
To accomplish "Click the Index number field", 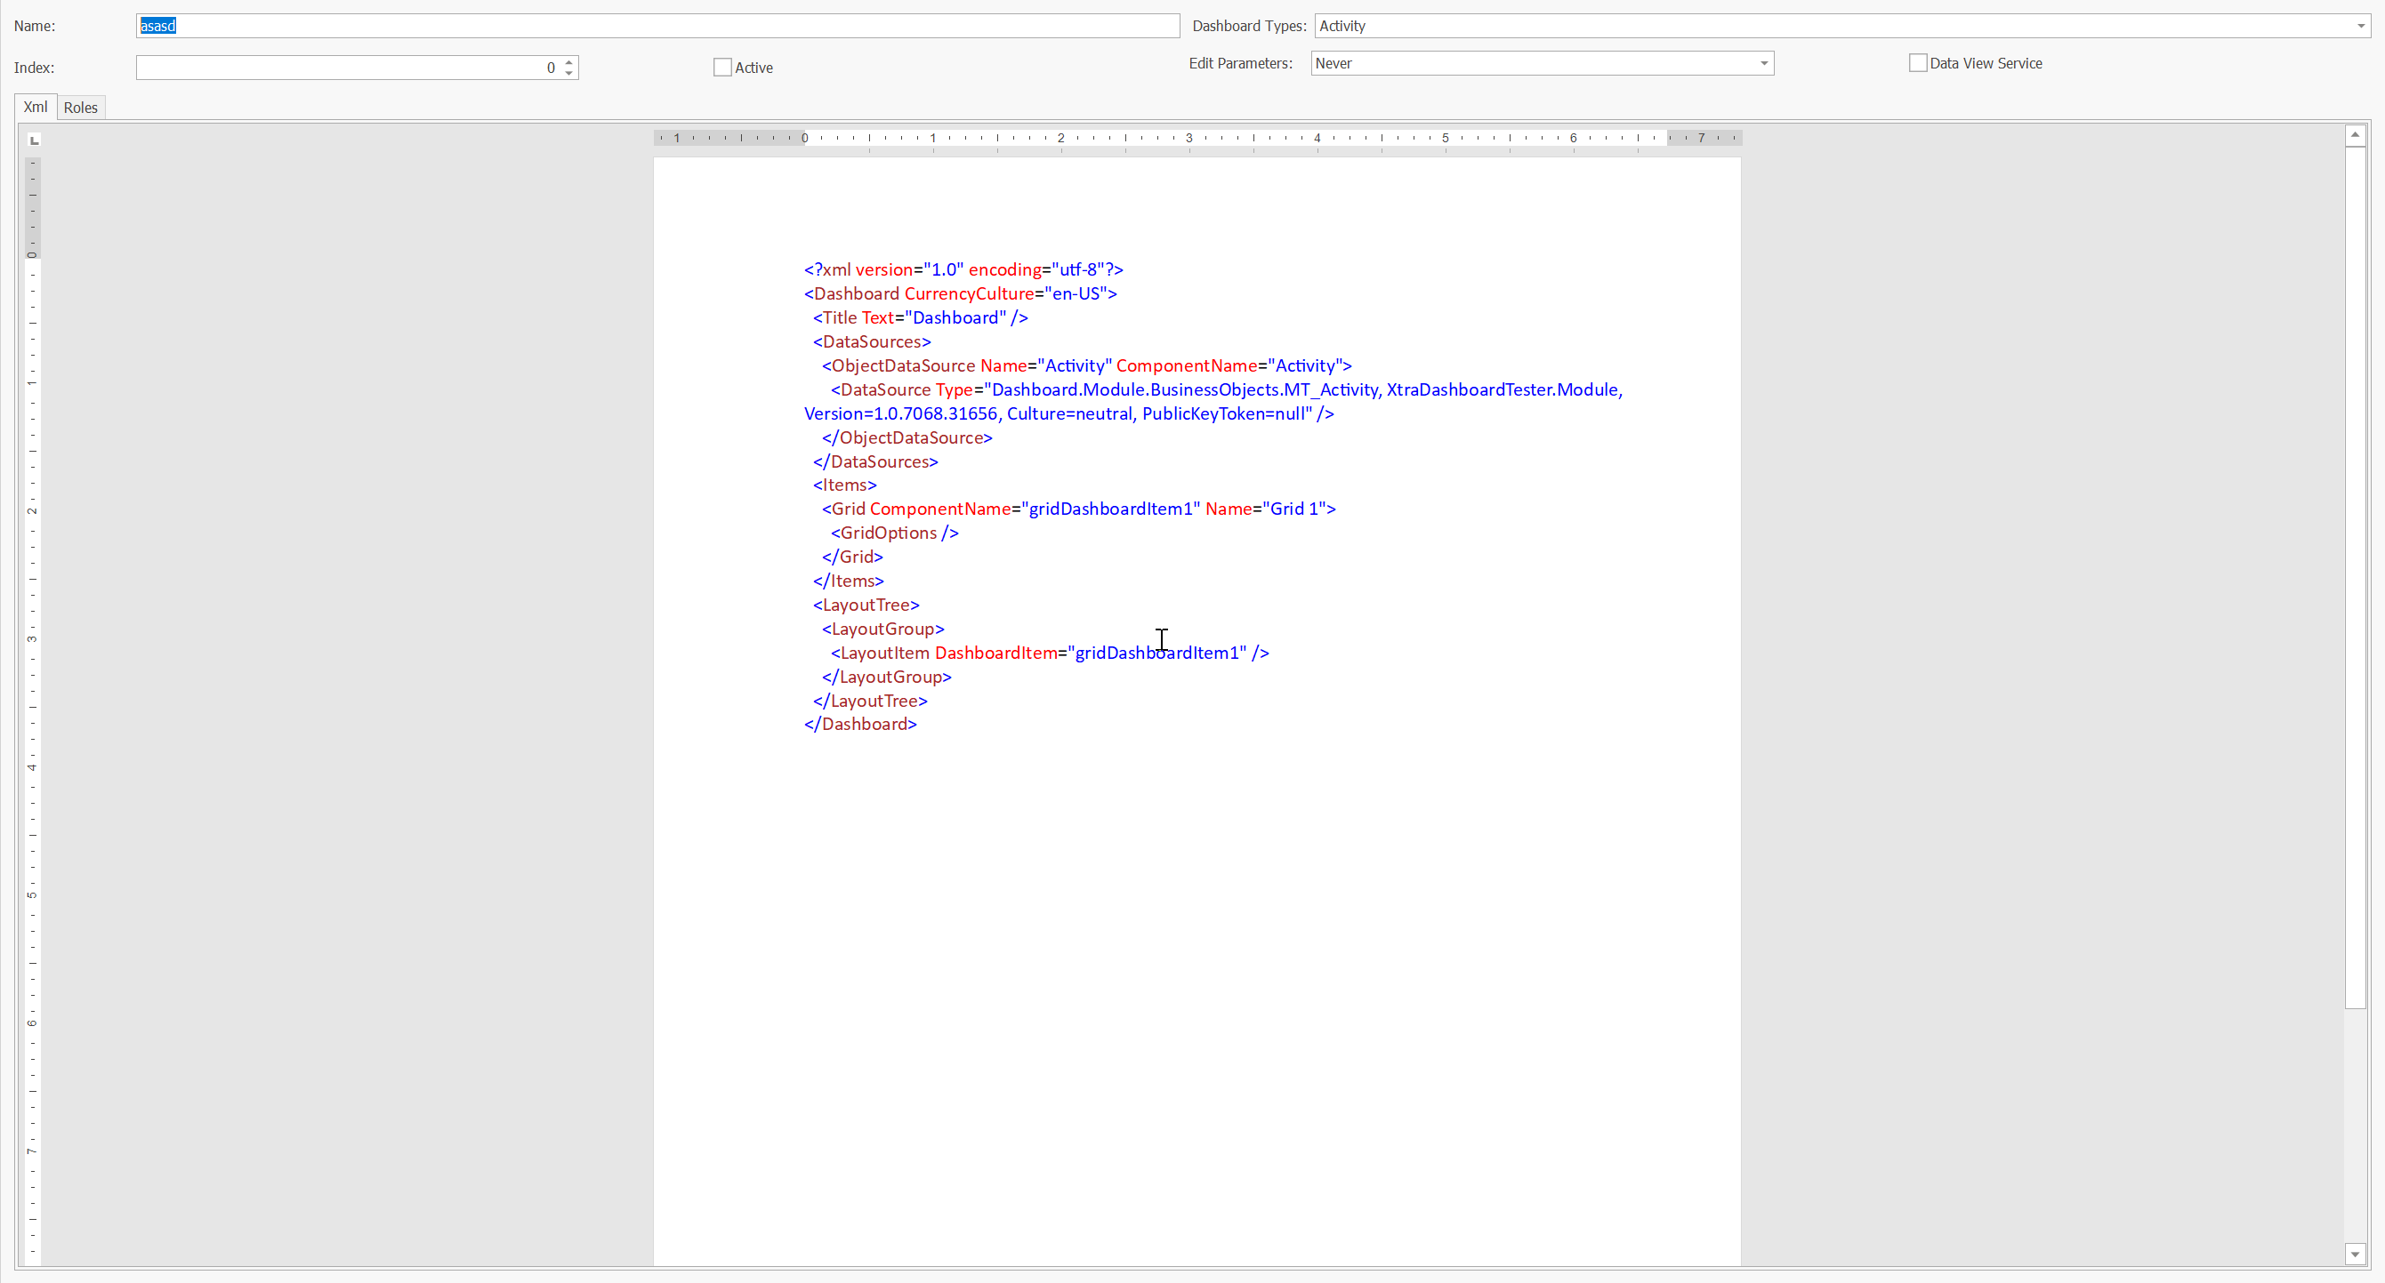I will point(351,68).
